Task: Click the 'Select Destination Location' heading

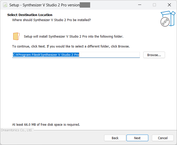Action: tap(30, 15)
